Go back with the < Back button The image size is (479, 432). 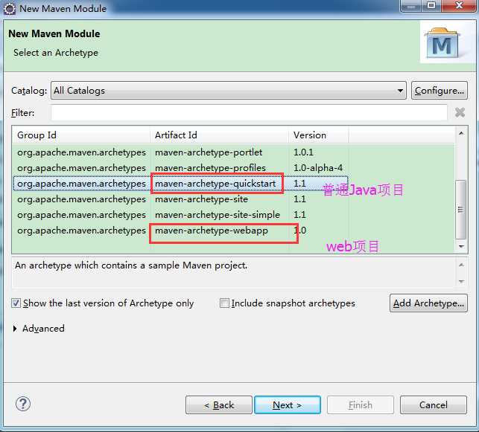coord(219,405)
